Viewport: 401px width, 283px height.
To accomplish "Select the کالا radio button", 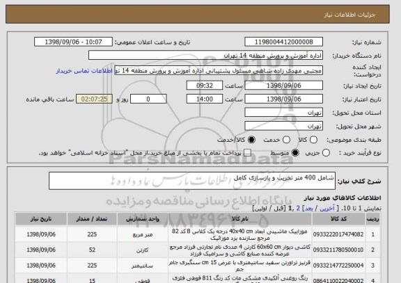I will (x=313, y=140).
